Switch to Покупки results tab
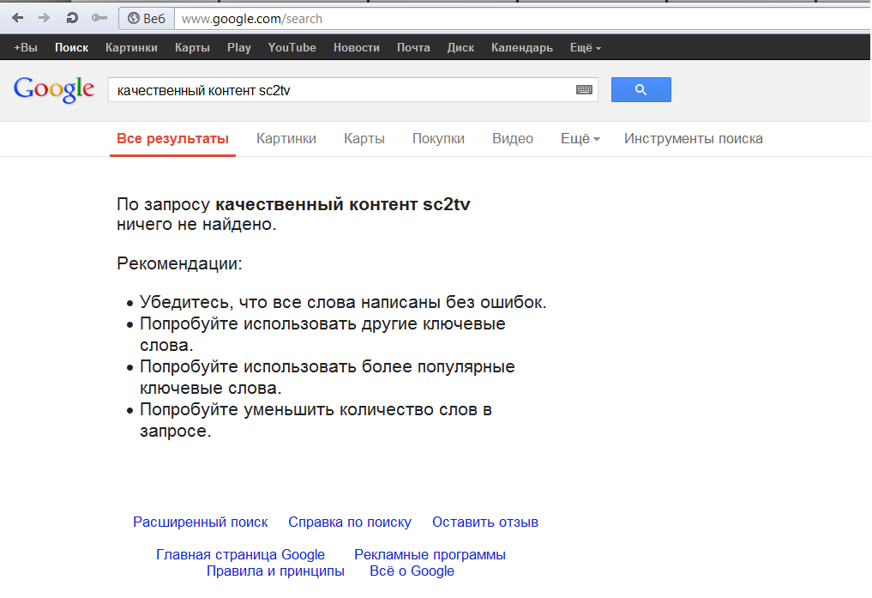This screenshot has width=872, height=598. point(438,138)
